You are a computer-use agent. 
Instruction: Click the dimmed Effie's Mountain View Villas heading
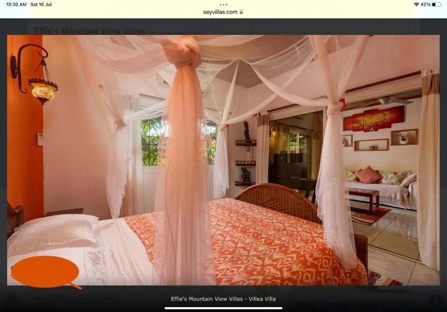(x=89, y=31)
